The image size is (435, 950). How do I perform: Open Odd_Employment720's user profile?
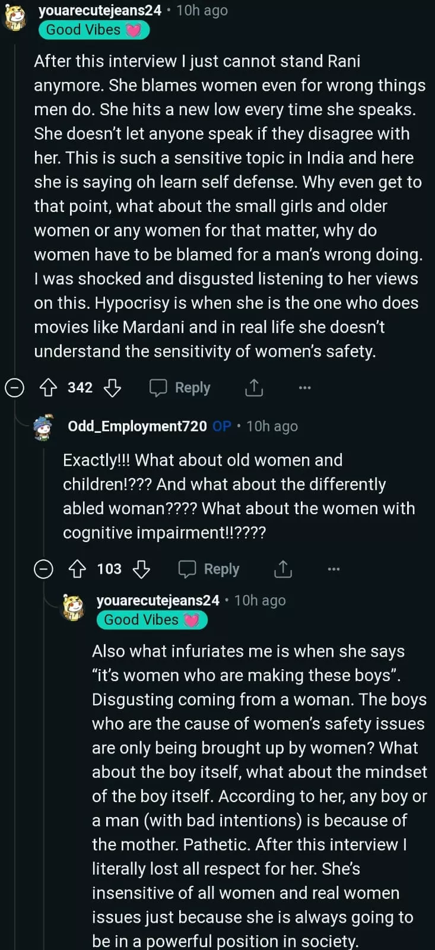137,426
